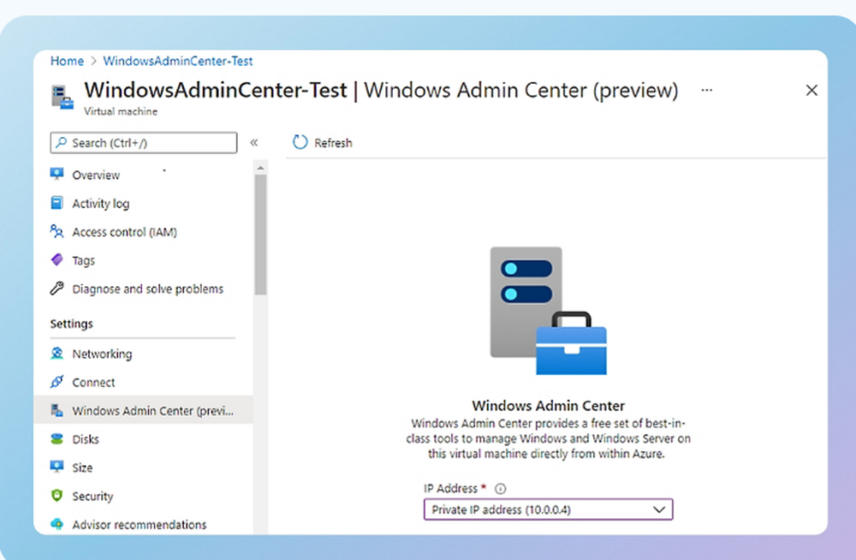This screenshot has width=856, height=560.
Task: Select Windows Admin Center (preview) item
Action: tap(143, 410)
